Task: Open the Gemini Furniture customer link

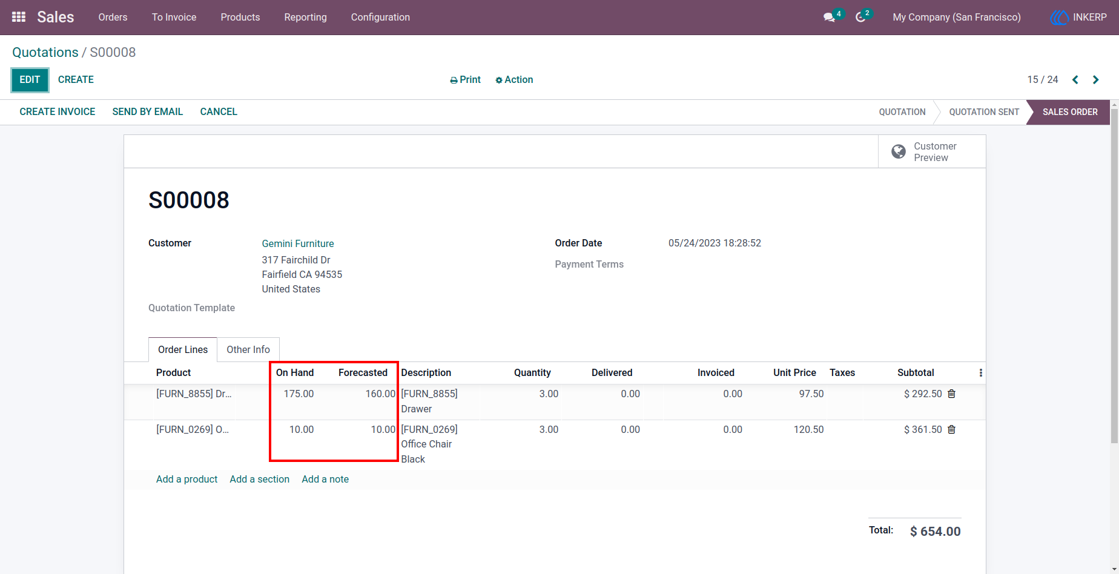Action: (298, 243)
